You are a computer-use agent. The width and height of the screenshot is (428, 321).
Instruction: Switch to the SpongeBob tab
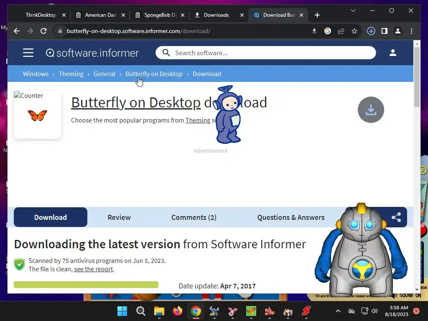pos(160,15)
